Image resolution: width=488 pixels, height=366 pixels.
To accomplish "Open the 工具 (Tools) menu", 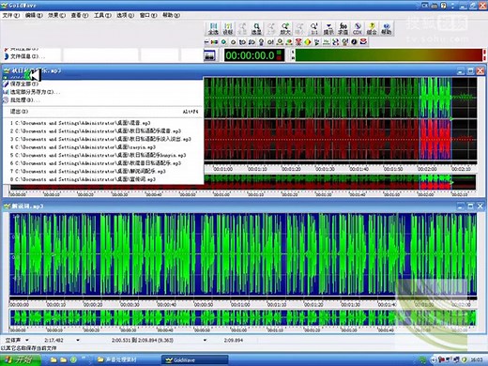I will point(102,15).
